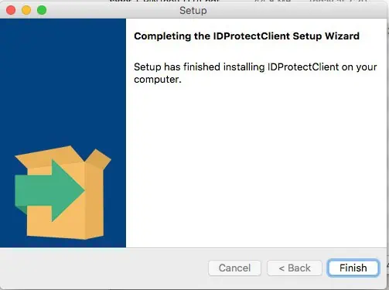389x290 pixels.
Task: Click the Setup title text in the title bar
Action: (x=193, y=11)
